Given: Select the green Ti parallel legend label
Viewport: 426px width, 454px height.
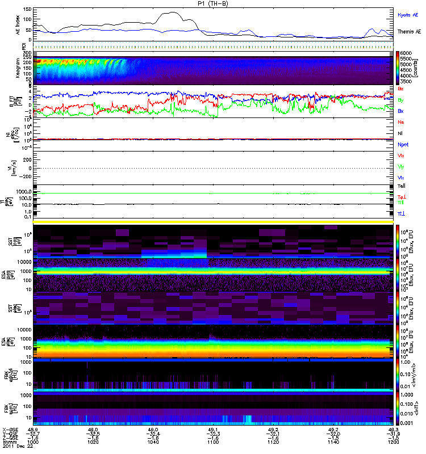Looking at the screenshot, I should (x=400, y=203).
